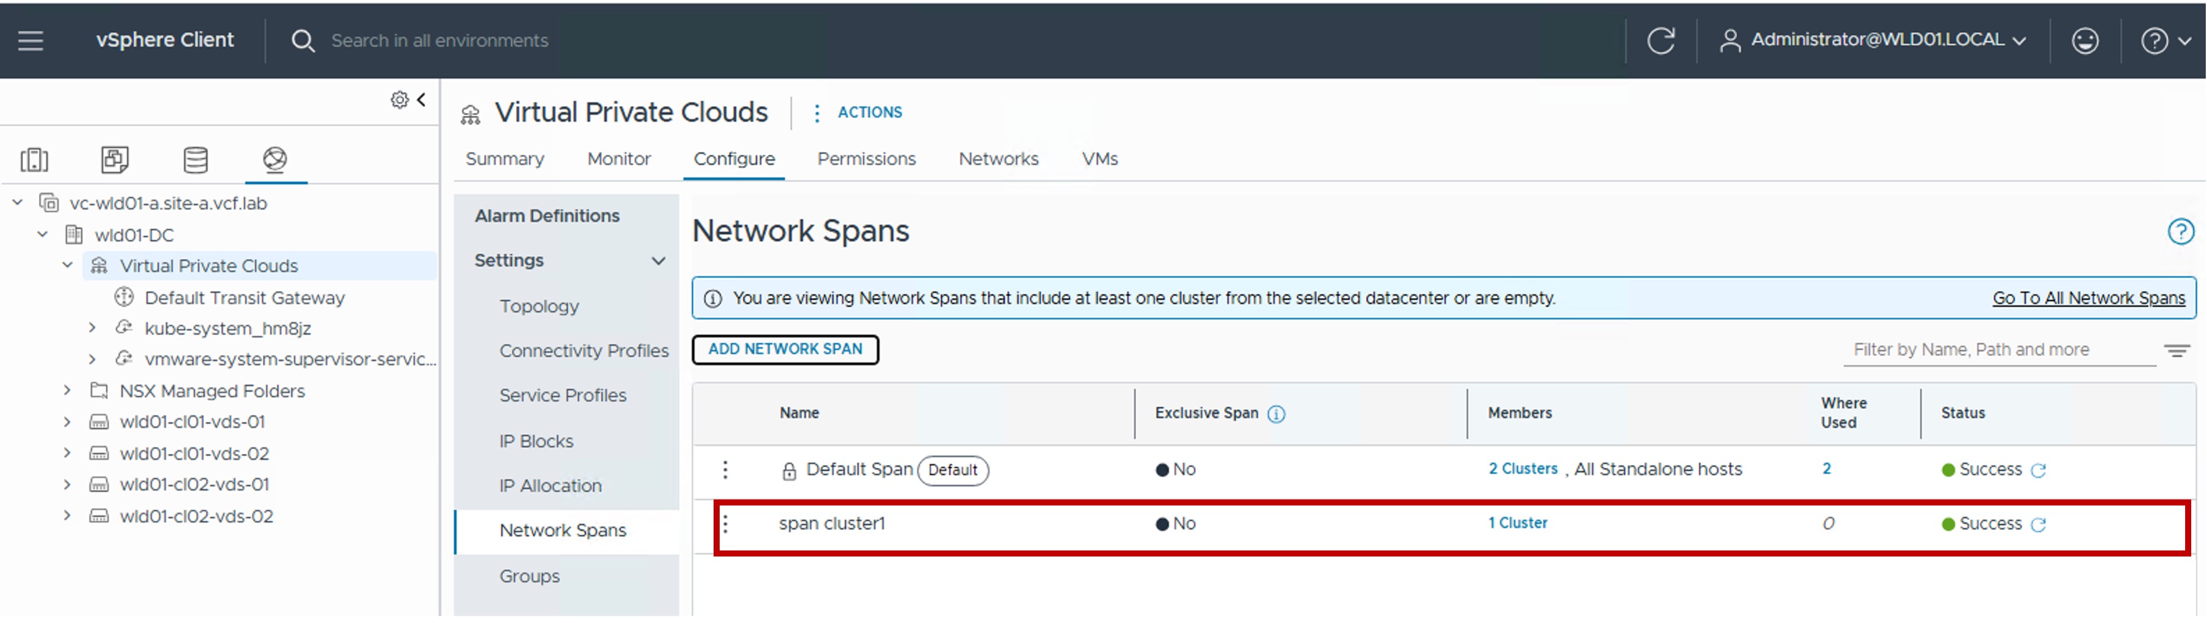Open the Permissions tab

point(866,158)
